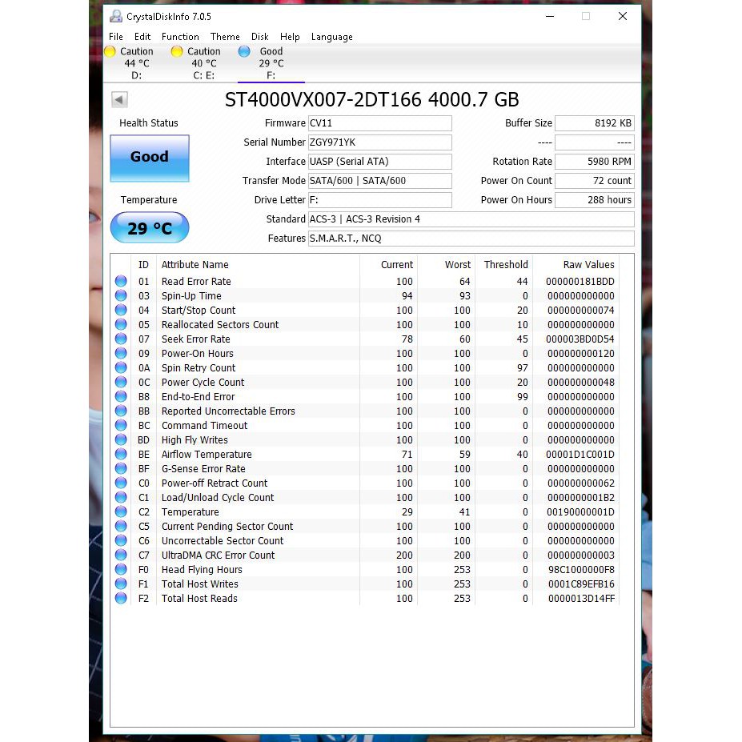Open the Function menu
The image size is (742, 742).
(x=179, y=36)
